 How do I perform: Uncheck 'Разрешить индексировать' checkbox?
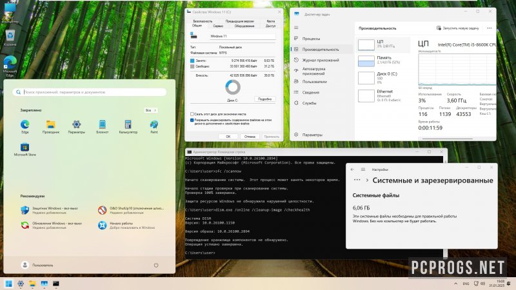[192, 120]
